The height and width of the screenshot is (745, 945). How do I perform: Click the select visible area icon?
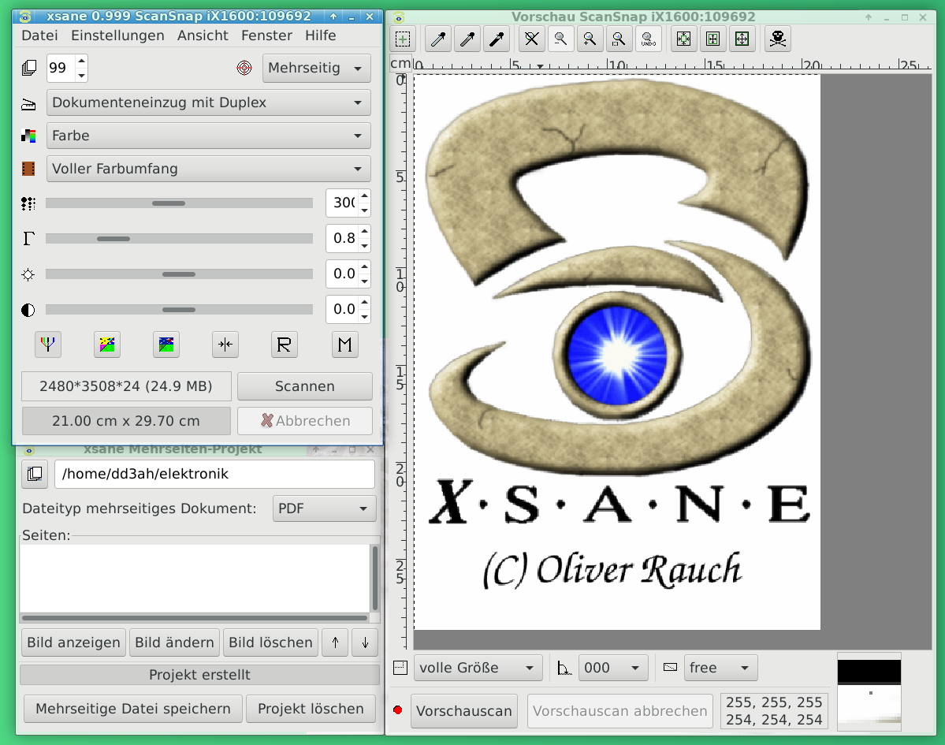coord(742,39)
